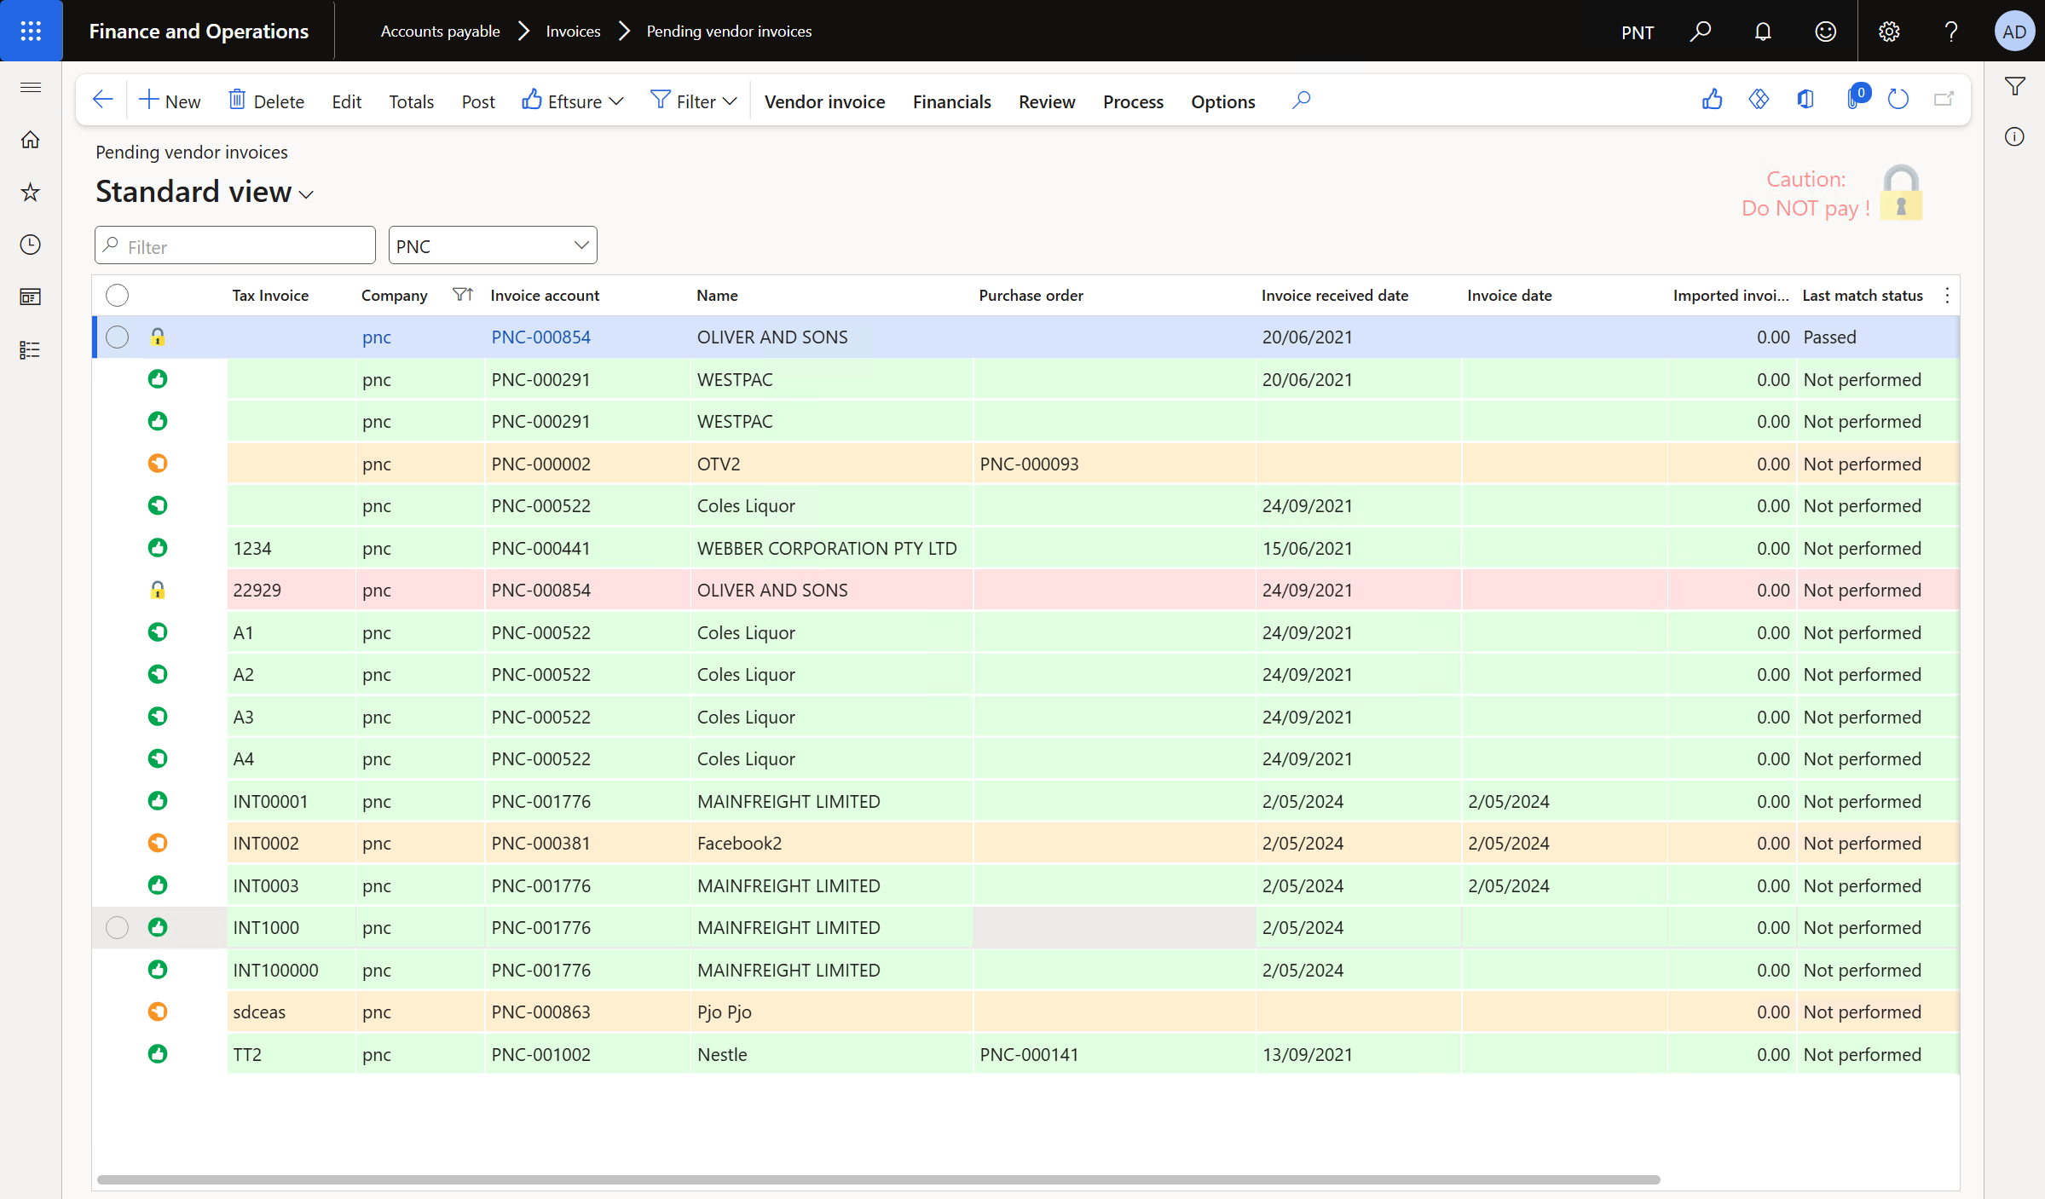2045x1199 pixels.
Task: Open the filter pane funnel icon
Action: pos(2014,86)
